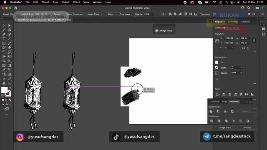This screenshot has width=267, height=150.
Task: Click the white Fill swatch in Appearance
Action: click(x=217, y=62)
